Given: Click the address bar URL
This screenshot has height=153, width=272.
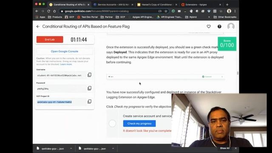Looking at the screenshot, I should [96, 11].
